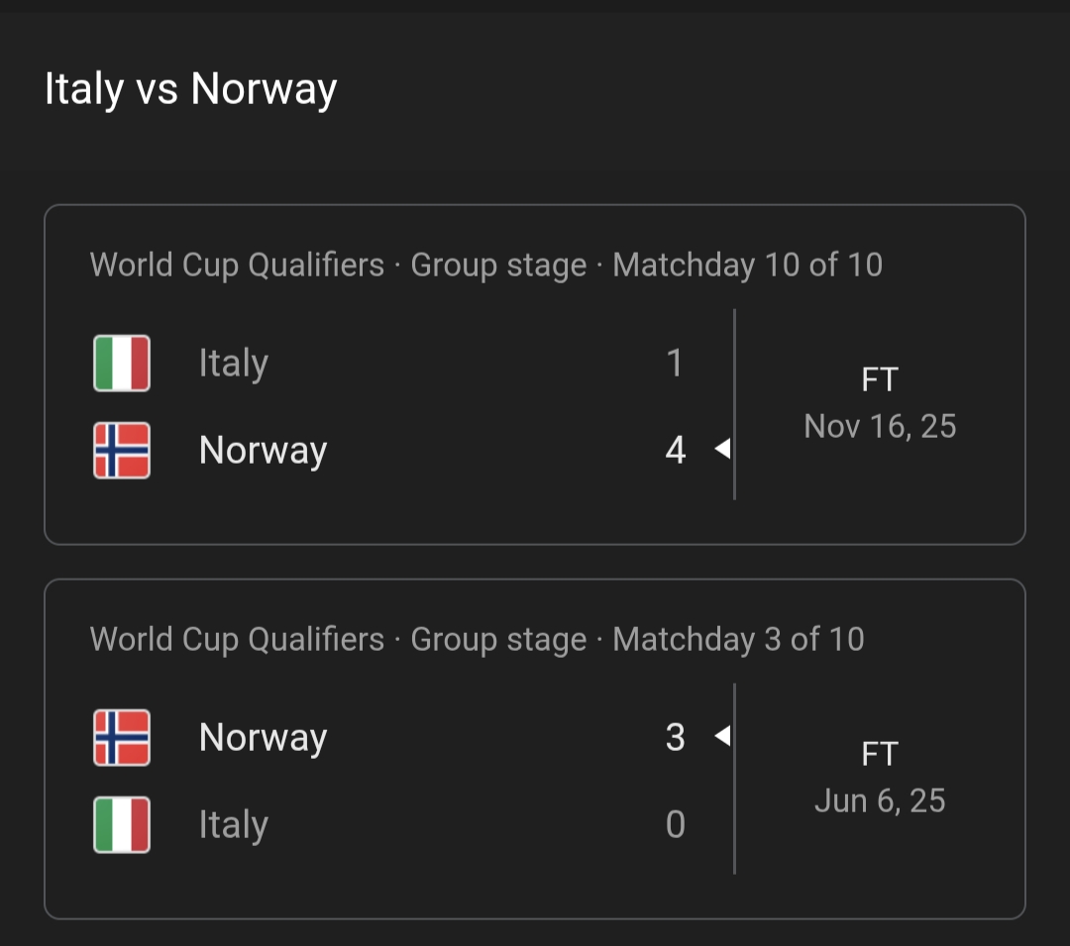This screenshot has width=1070, height=946.
Task: Click Norway flag in Matchday 3 card
Action: (122, 738)
